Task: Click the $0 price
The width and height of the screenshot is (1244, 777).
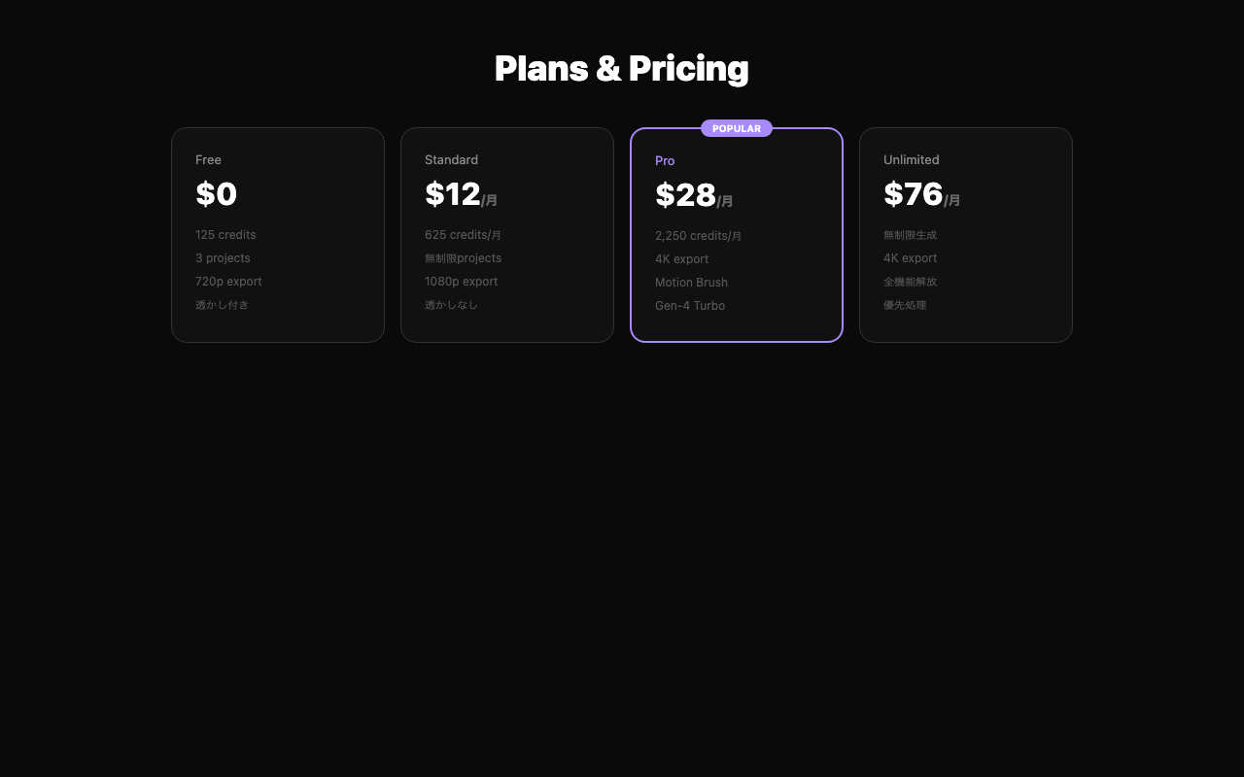Action: (x=216, y=194)
